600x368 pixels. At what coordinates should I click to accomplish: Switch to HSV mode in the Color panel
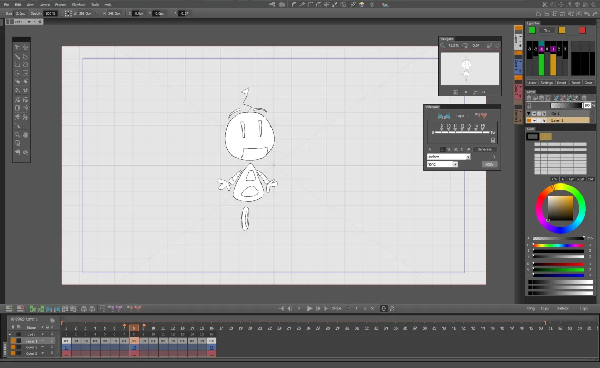click(x=570, y=179)
